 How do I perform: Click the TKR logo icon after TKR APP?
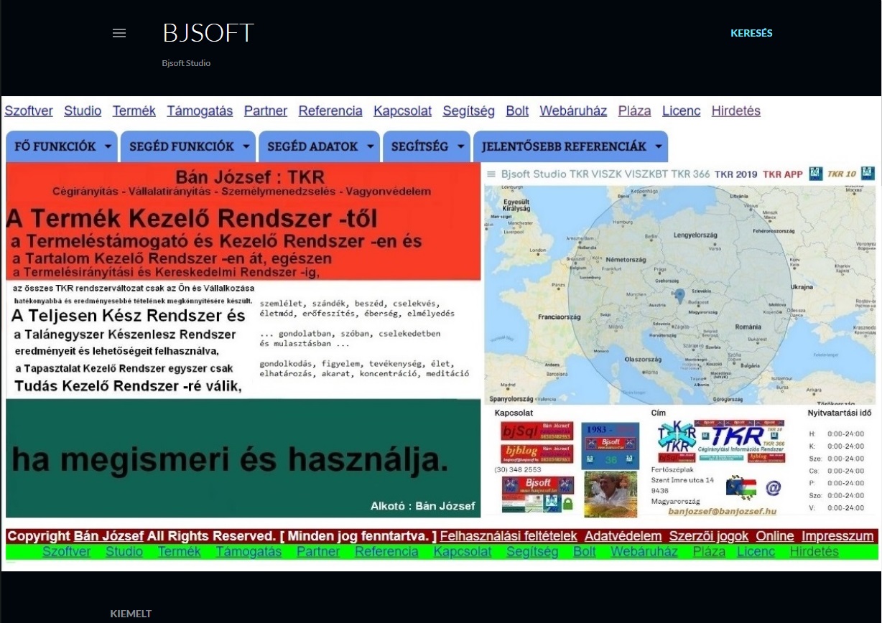[815, 173]
